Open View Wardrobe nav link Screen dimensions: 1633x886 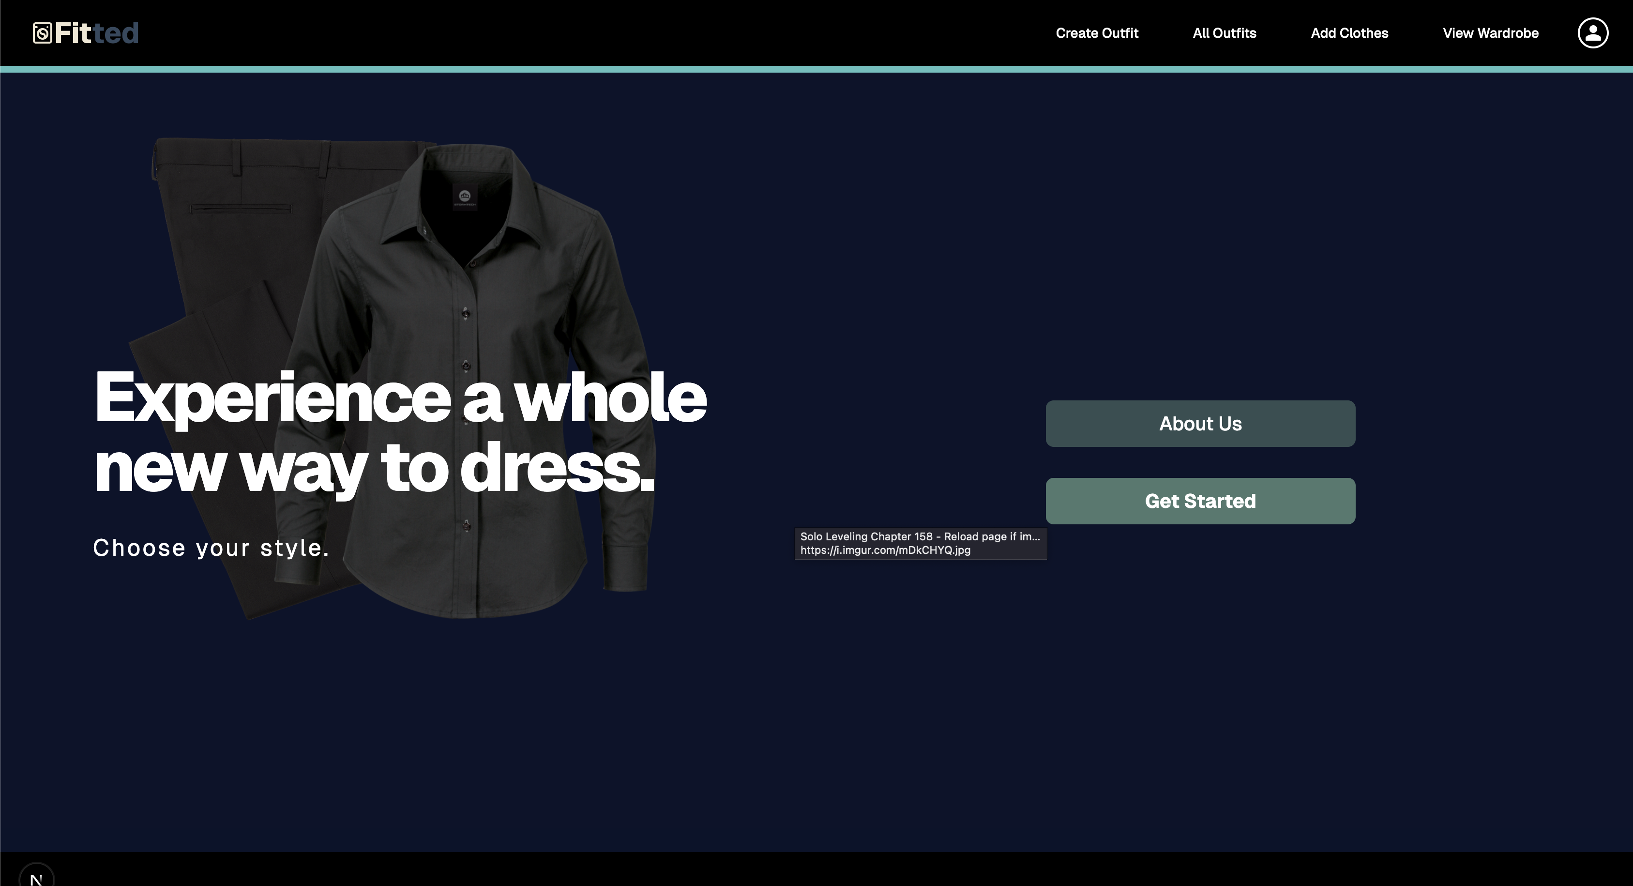(x=1490, y=33)
